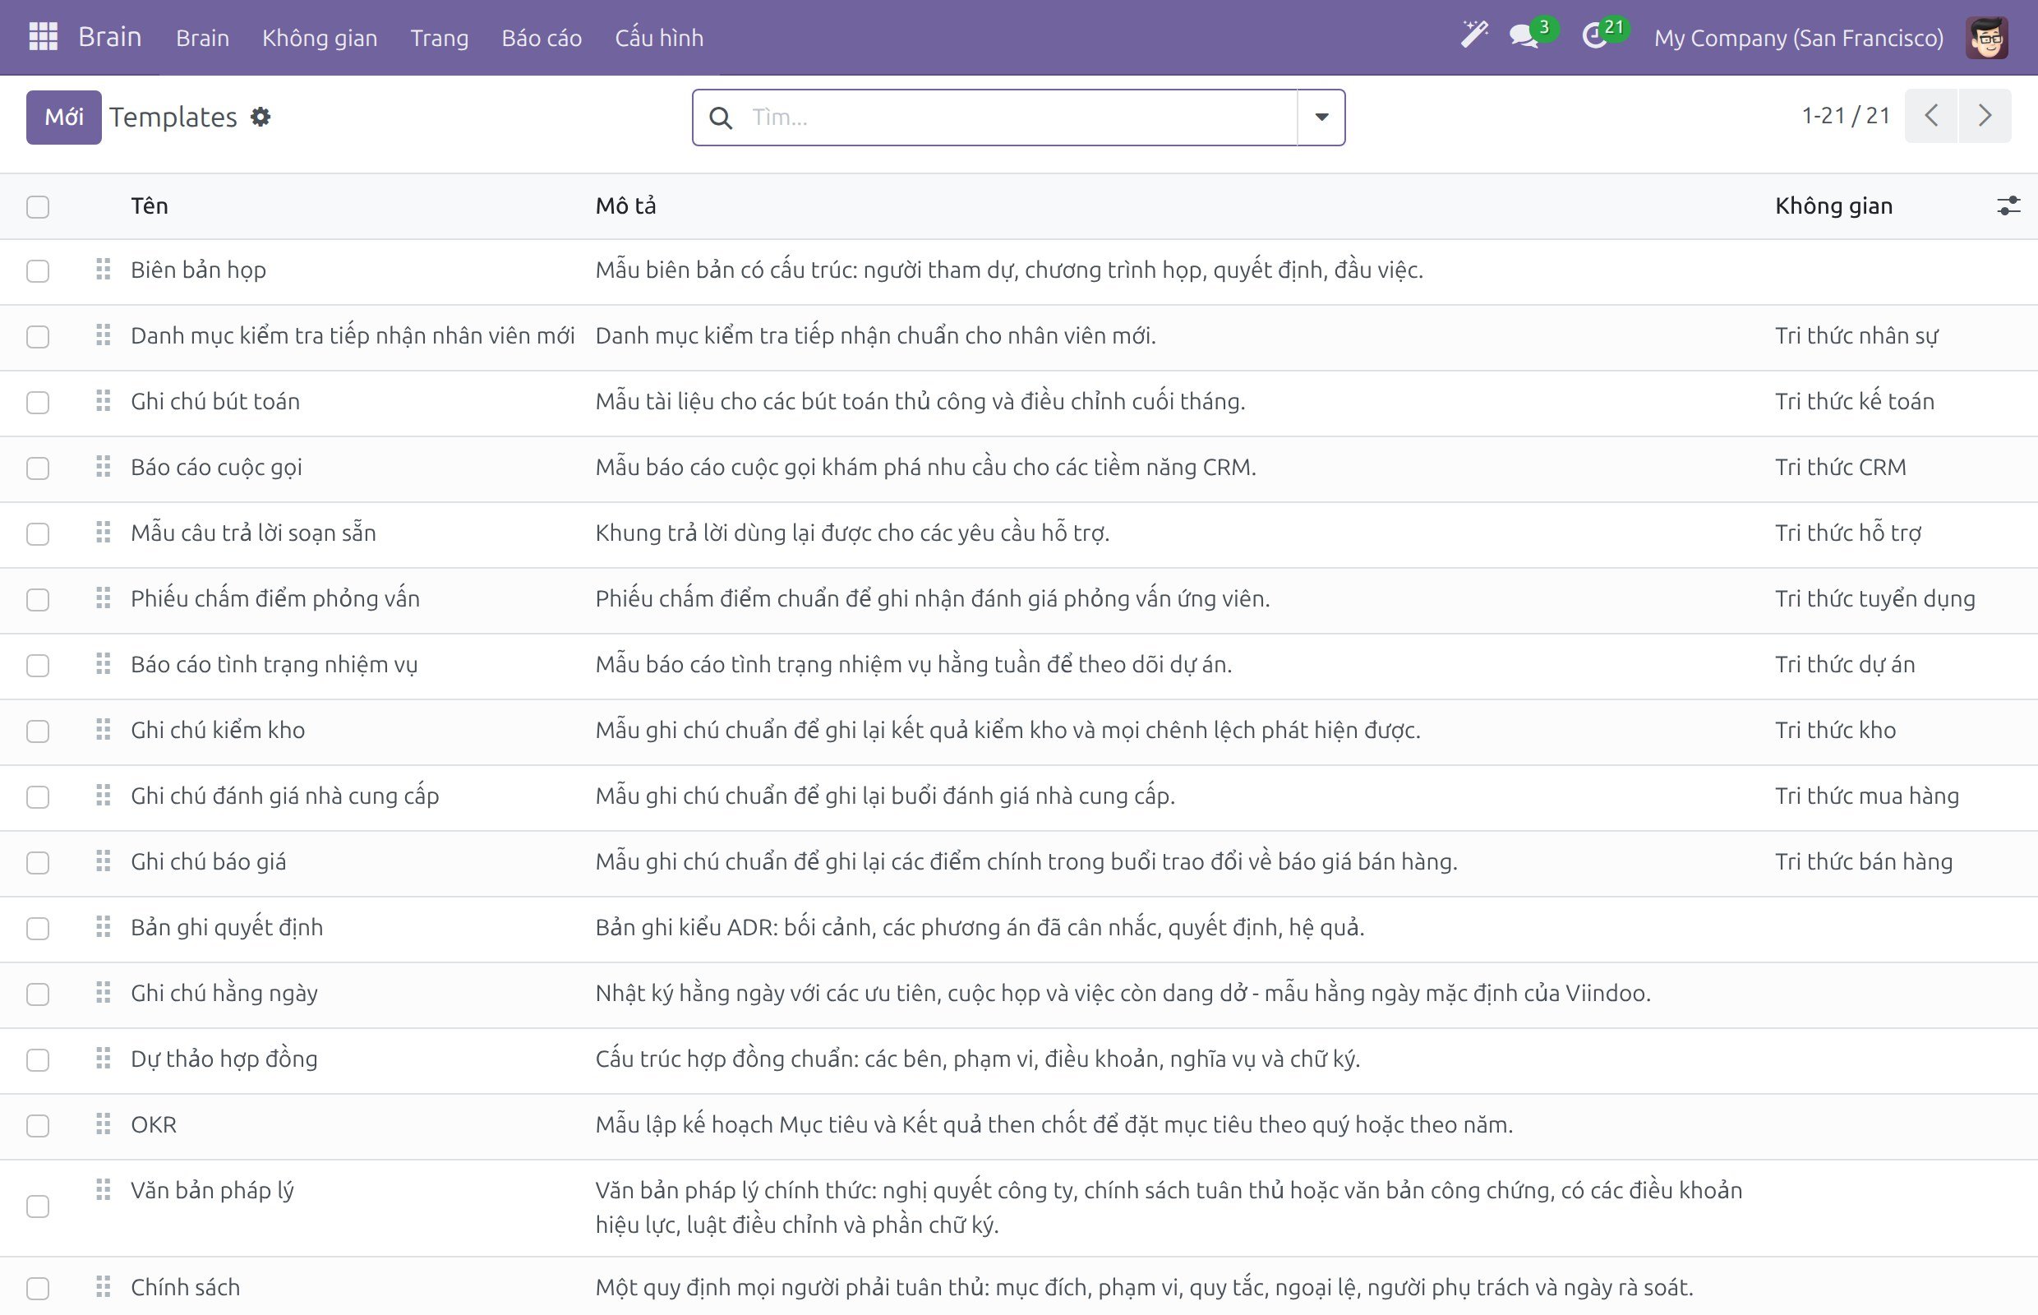The height and width of the screenshot is (1315, 2038).
Task: Check the Ghi chú hằng ngày checkbox
Action: (38, 994)
